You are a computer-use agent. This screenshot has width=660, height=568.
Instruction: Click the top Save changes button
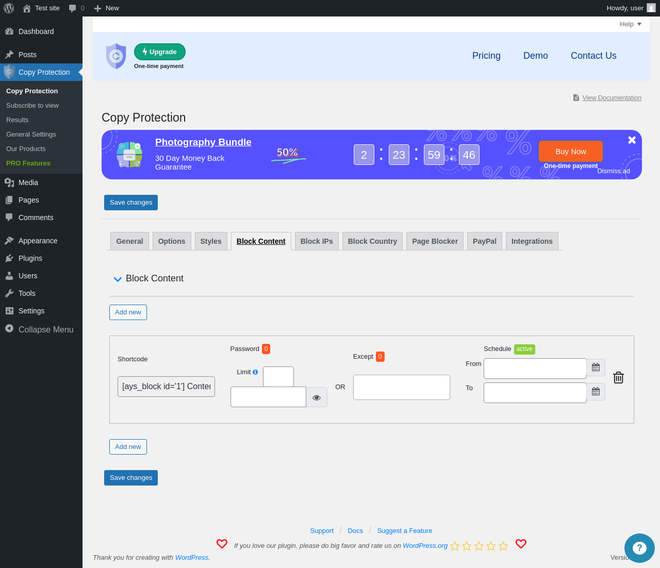pos(131,203)
